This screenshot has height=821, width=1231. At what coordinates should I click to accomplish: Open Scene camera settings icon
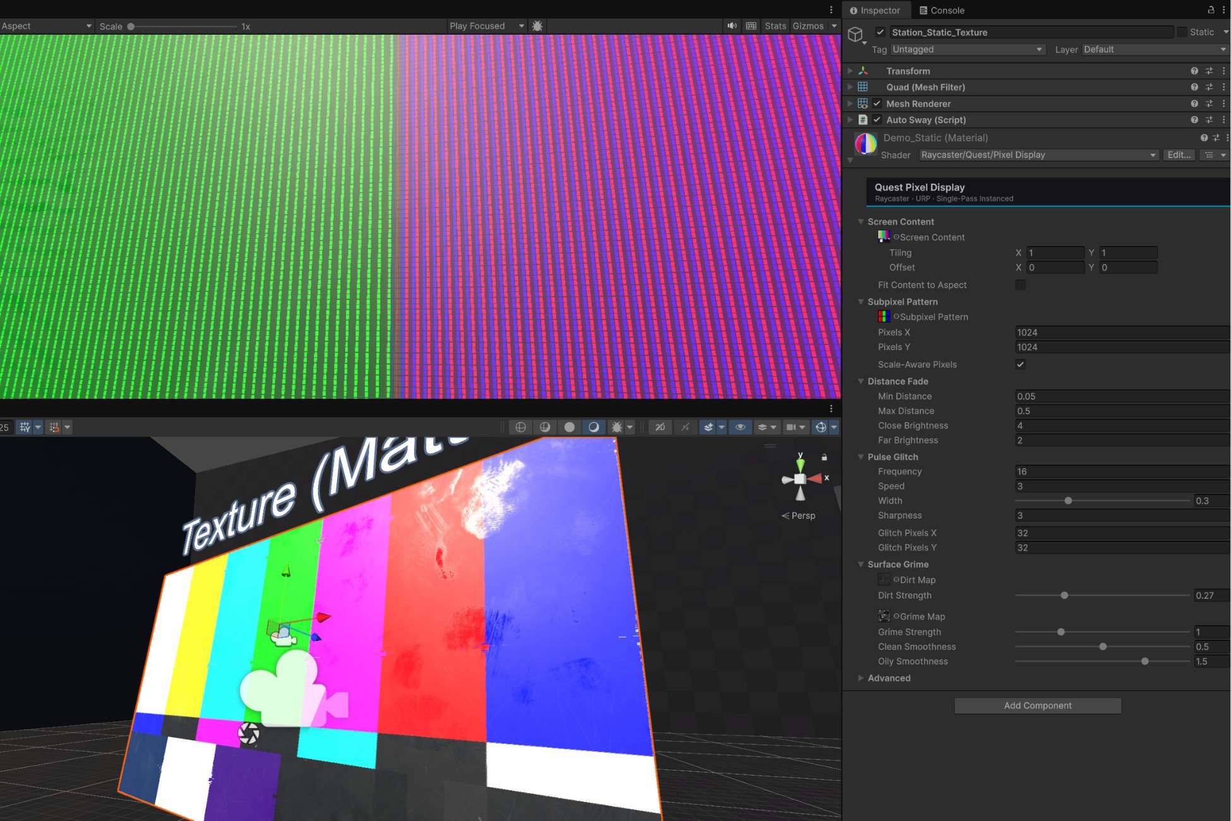tap(792, 428)
